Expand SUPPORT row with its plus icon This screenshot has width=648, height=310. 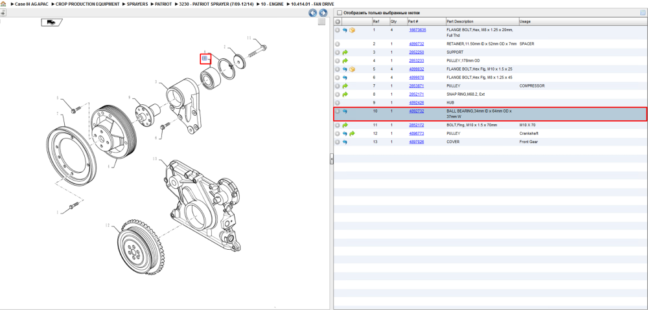(x=337, y=52)
